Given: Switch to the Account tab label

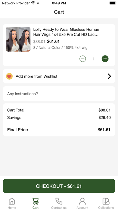Looking at the screenshot, I should point(82,208).
